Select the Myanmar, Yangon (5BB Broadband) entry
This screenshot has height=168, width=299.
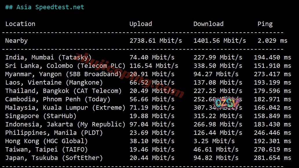point(63,74)
